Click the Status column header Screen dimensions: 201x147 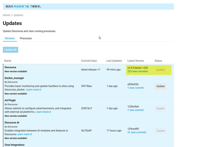pyautogui.click(x=158, y=61)
